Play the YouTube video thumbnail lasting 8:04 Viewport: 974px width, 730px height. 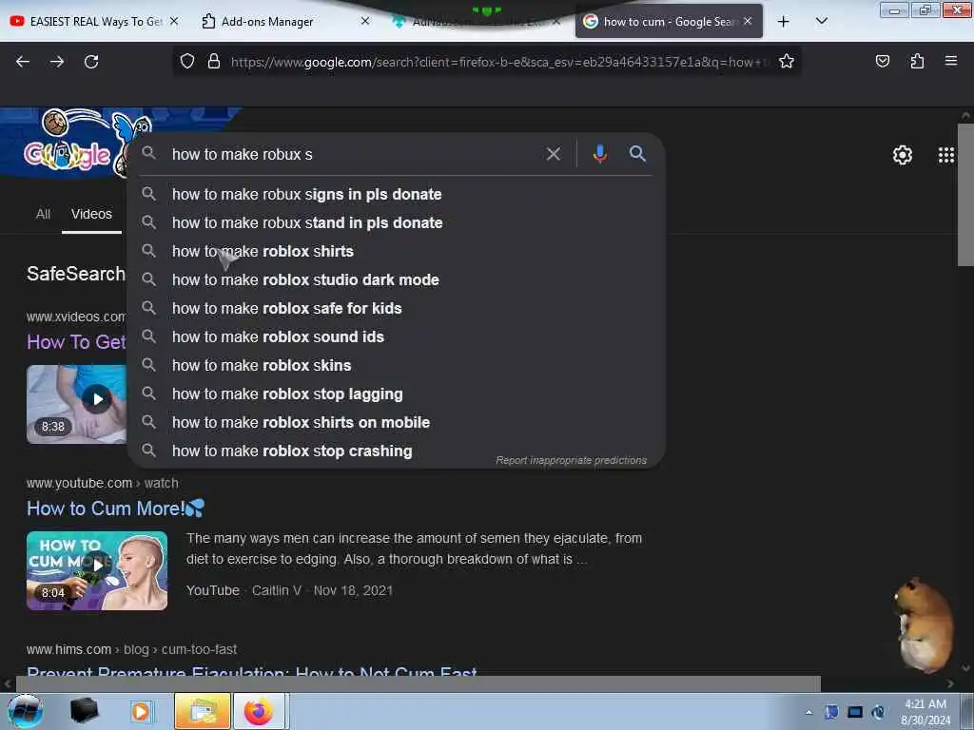pos(97,570)
